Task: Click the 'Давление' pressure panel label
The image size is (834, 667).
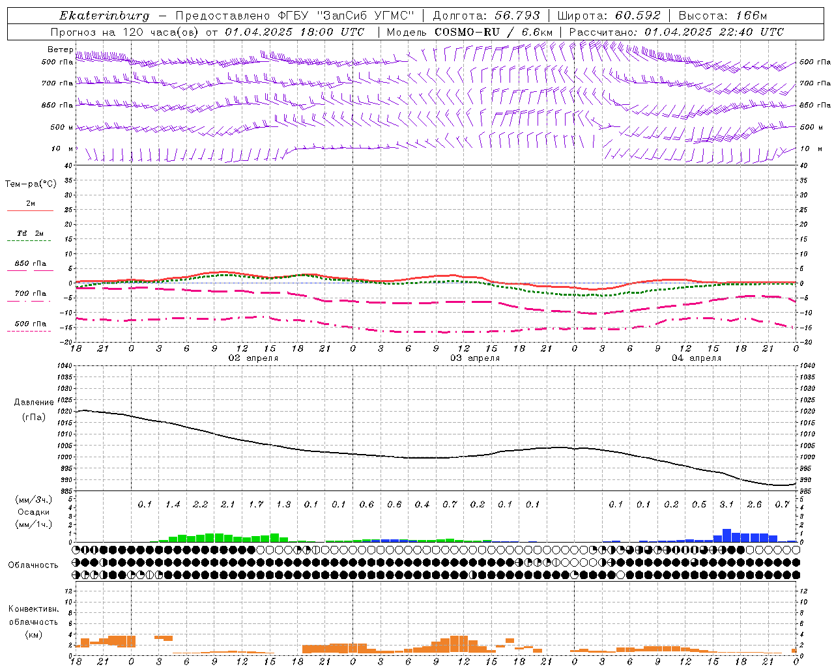Action: pos(34,403)
